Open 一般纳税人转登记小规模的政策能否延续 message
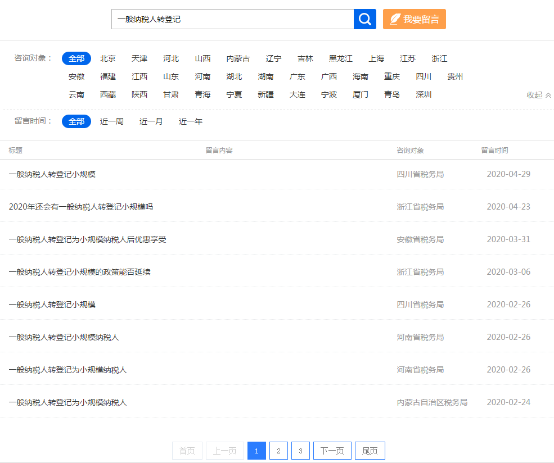The width and height of the screenshot is (554, 463). pyautogui.click(x=79, y=272)
